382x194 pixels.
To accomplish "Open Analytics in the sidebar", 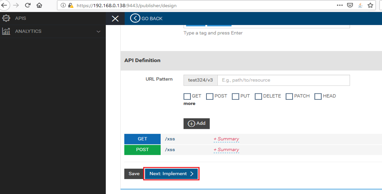I will coord(28,31).
